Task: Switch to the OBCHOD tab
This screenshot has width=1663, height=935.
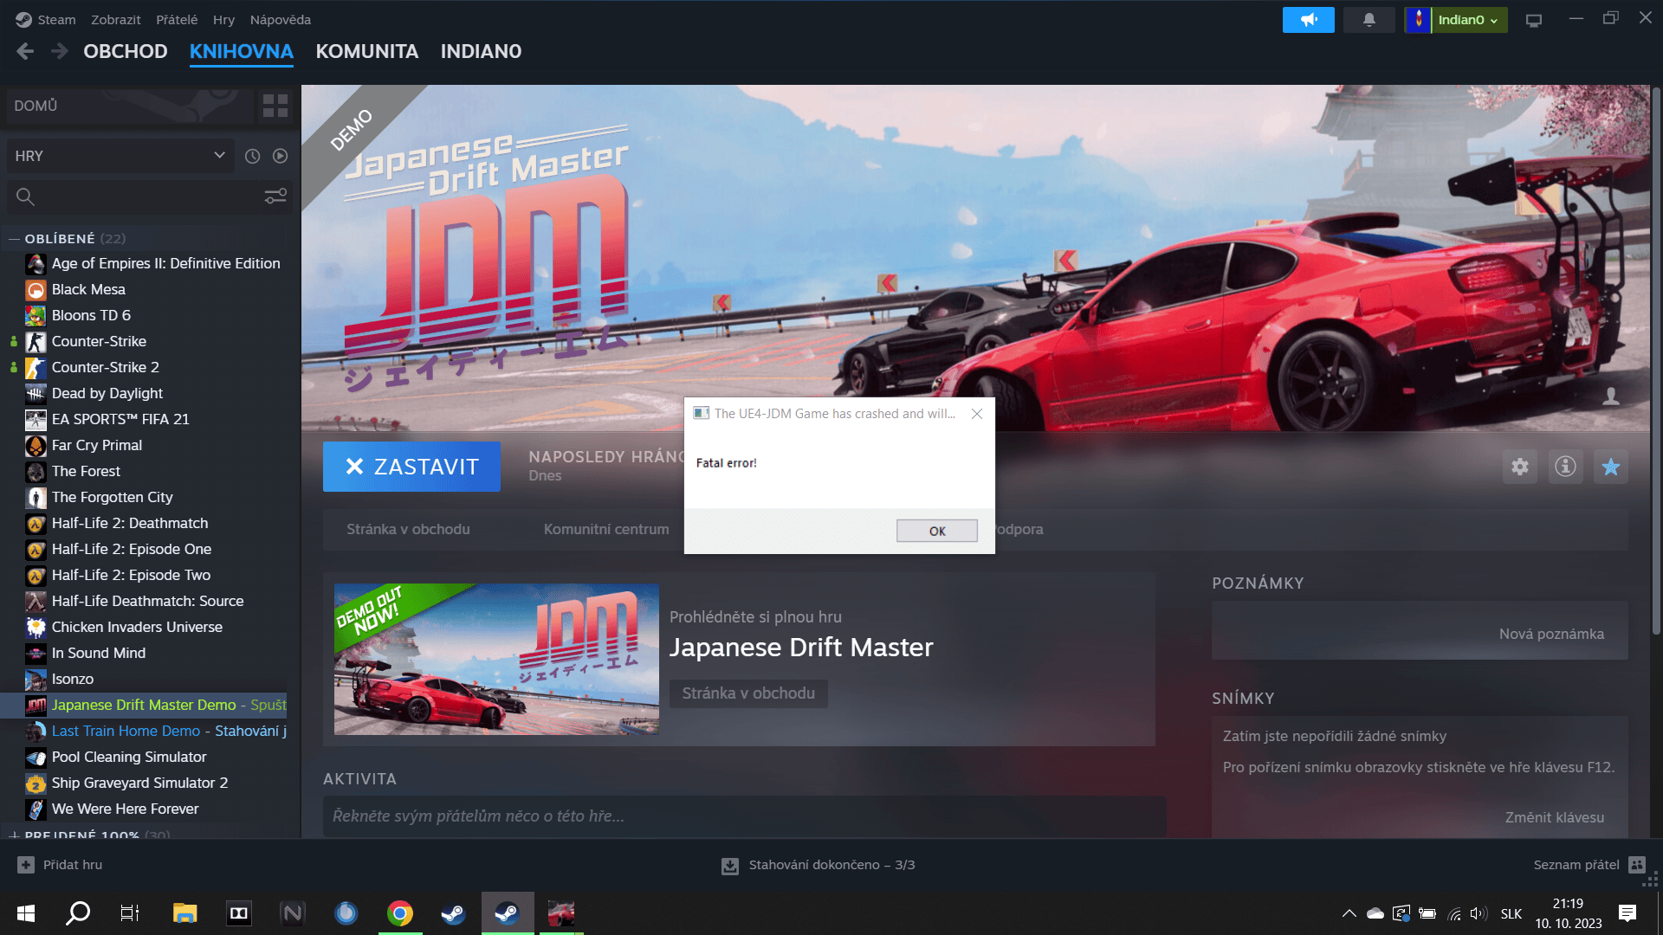Action: pyautogui.click(x=126, y=51)
